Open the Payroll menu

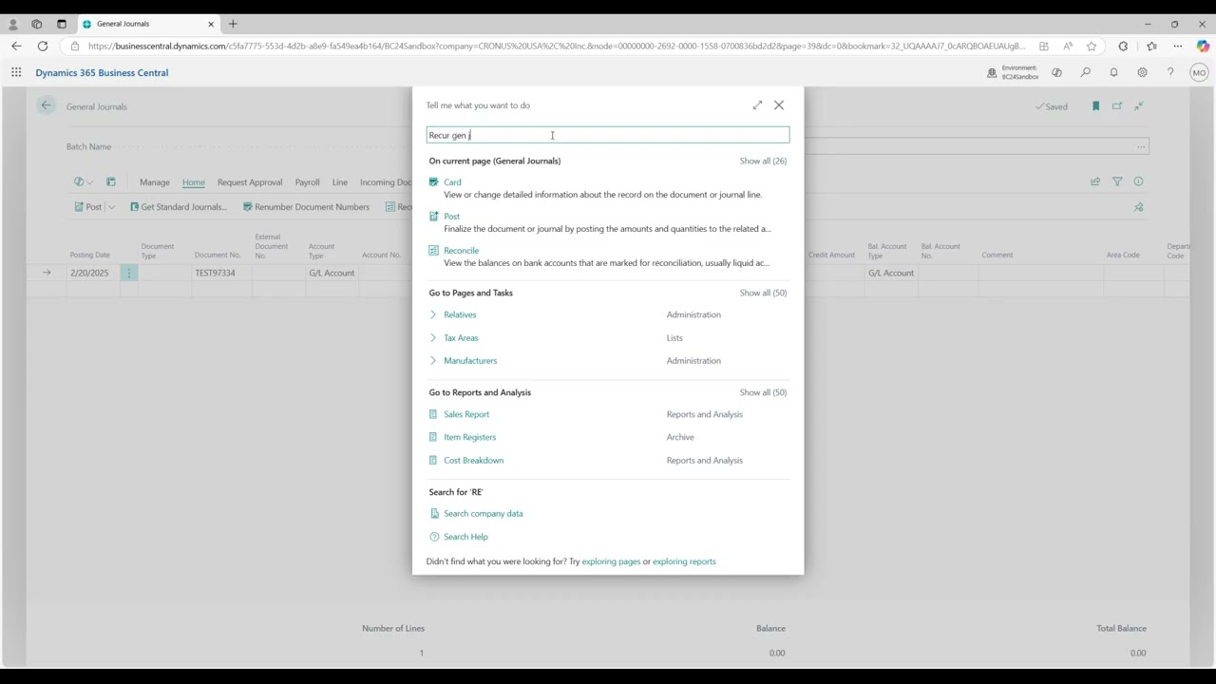pyautogui.click(x=307, y=182)
